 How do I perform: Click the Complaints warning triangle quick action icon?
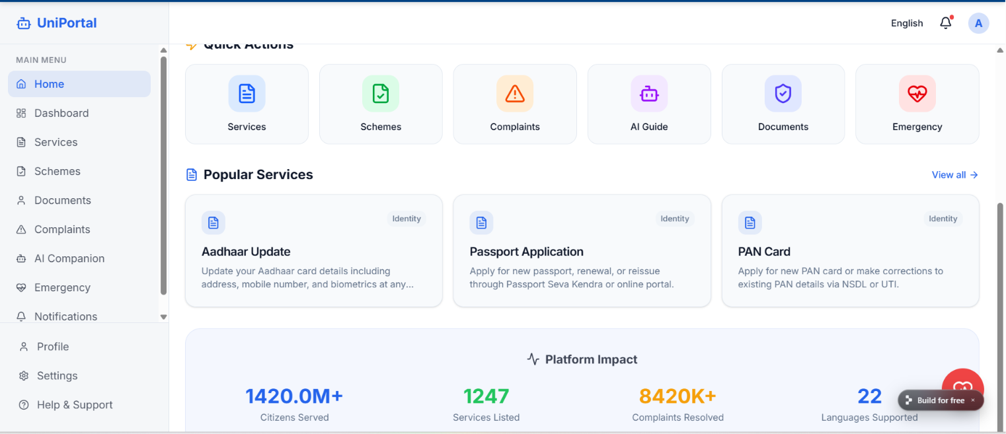point(515,94)
